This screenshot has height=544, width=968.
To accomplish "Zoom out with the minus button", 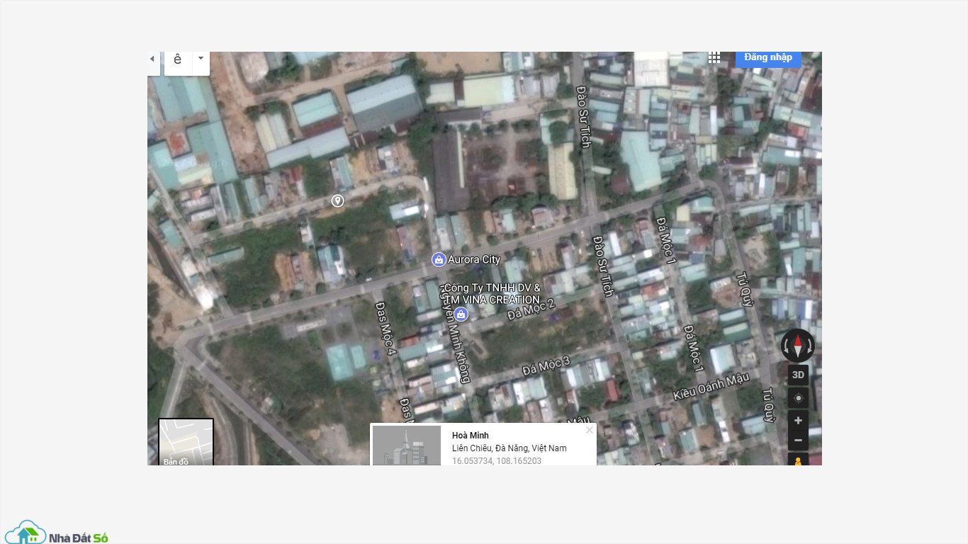I will (798, 441).
